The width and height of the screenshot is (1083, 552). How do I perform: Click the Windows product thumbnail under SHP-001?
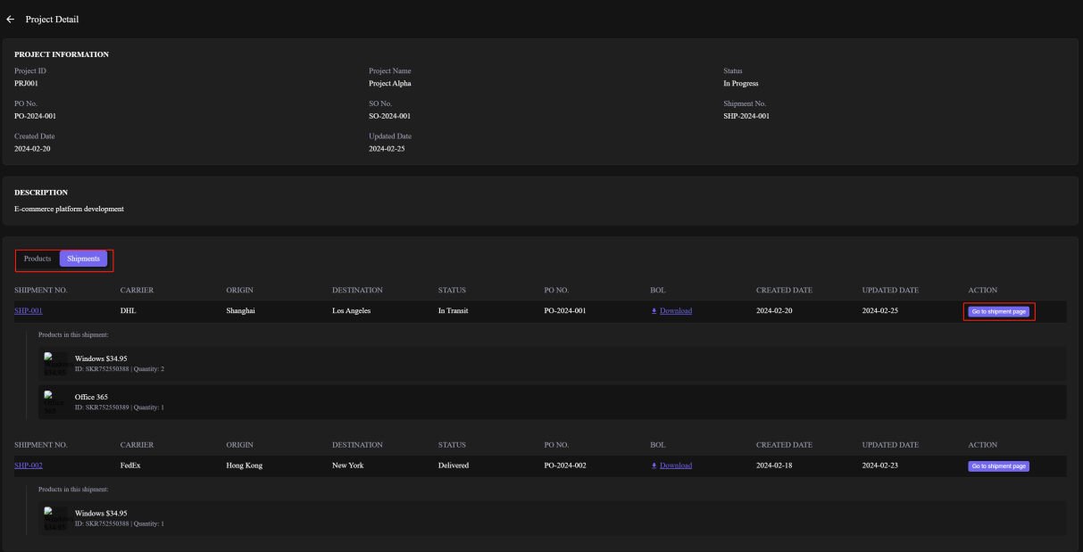click(55, 363)
